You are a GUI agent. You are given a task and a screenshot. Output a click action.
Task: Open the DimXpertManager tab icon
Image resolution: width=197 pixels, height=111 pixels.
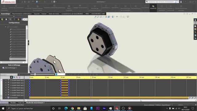[14, 19]
